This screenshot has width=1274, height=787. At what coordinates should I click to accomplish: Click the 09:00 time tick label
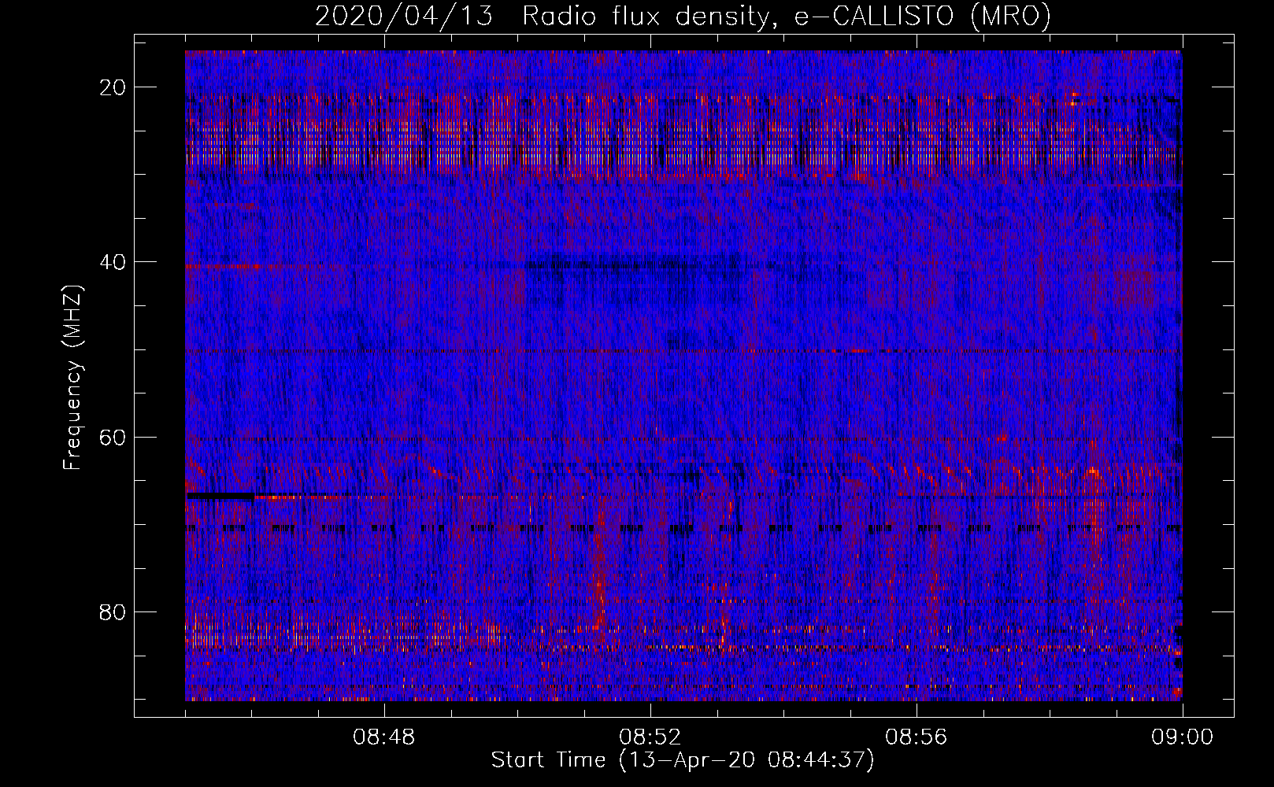1183,737
